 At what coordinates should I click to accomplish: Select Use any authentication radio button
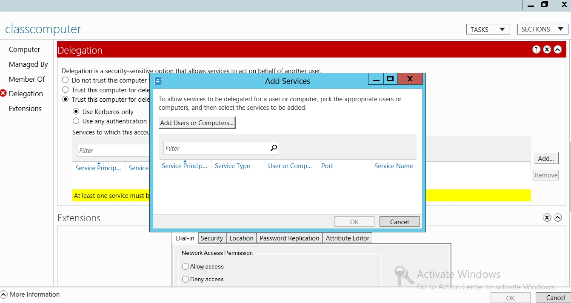pyautogui.click(x=76, y=121)
